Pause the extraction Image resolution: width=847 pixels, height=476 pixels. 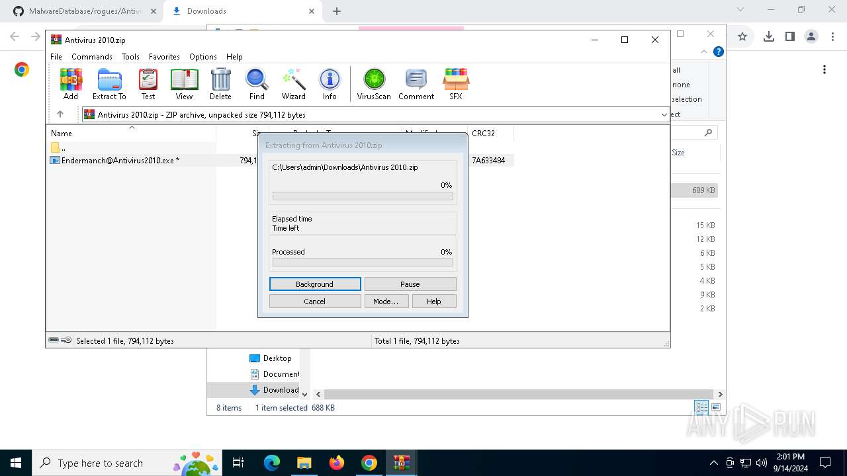click(x=410, y=284)
